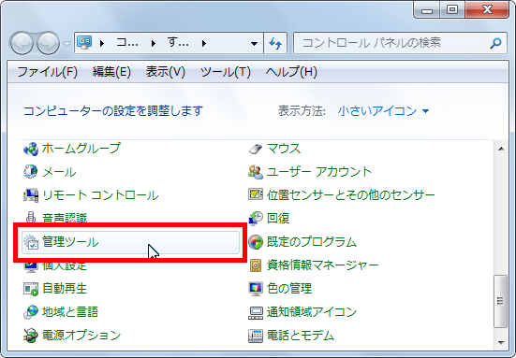Open the 小さいアイコン view dropdown
This screenshot has width=516, height=358.
coord(383,111)
